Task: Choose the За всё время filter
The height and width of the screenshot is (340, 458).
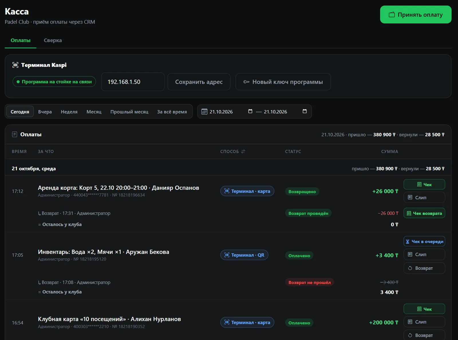Action: (172, 112)
